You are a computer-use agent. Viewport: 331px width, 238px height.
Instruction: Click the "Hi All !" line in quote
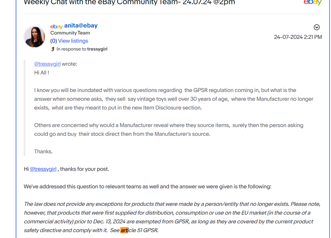pyautogui.click(x=42, y=72)
